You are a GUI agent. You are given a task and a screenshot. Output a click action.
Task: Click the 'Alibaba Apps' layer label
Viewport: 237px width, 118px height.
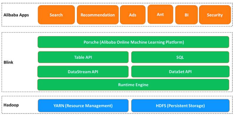point(16,15)
